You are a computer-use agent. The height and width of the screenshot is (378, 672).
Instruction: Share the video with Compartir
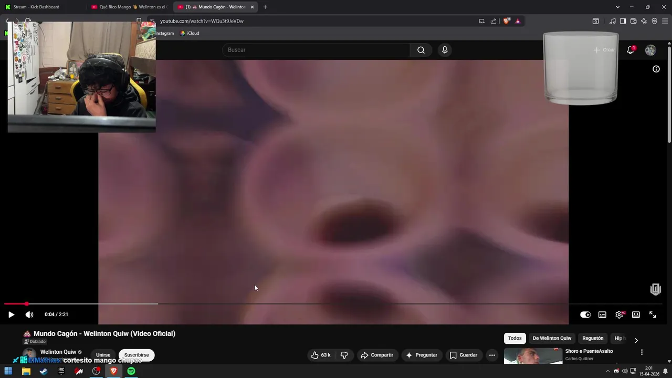(377, 355)
